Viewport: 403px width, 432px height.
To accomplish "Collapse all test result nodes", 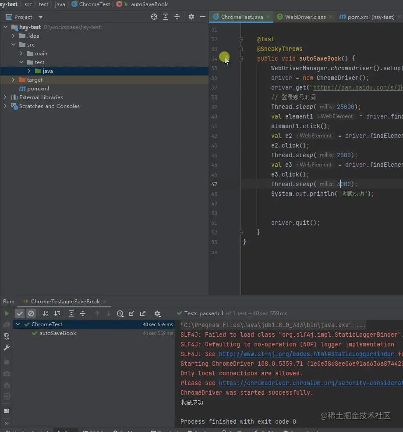I will coord(82,313).
